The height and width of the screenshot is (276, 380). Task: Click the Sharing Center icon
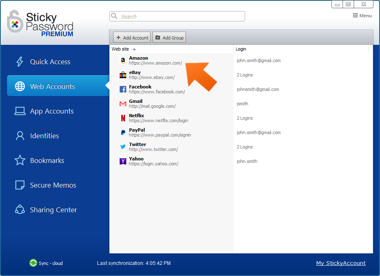[x=20, y=210]
